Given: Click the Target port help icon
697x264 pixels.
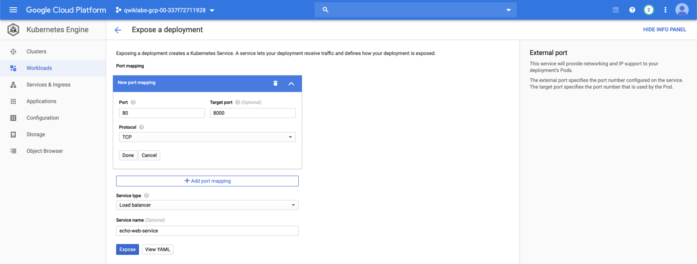Looking at the screenshot, I should 238,102.
